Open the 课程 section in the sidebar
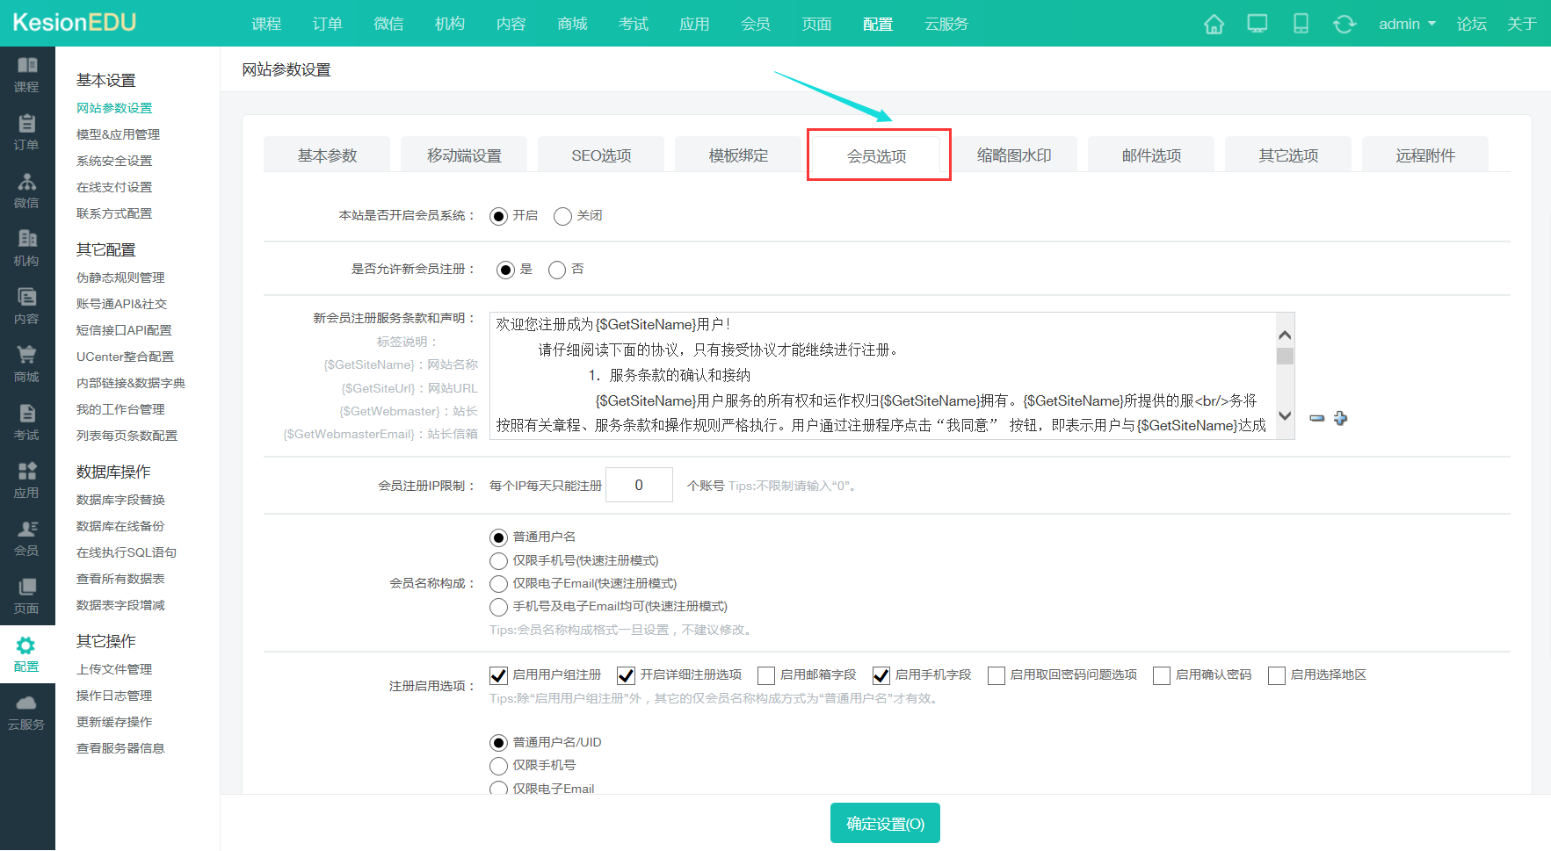This screenshot has width=1551, height=851. pyautogui.click(x=27, y=75)
